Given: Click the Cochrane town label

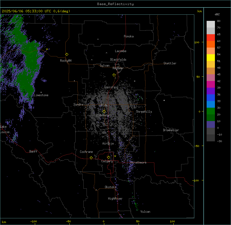Looking at the screenshot, I should pos(86,152).
